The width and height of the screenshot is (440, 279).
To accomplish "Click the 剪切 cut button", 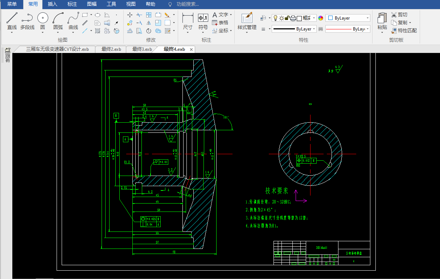I will (x=399, y=15).
